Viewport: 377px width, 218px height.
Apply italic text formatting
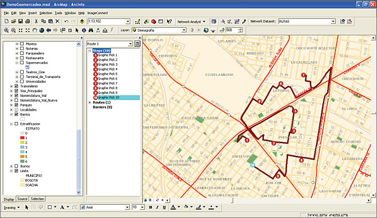tap(157, 207)
